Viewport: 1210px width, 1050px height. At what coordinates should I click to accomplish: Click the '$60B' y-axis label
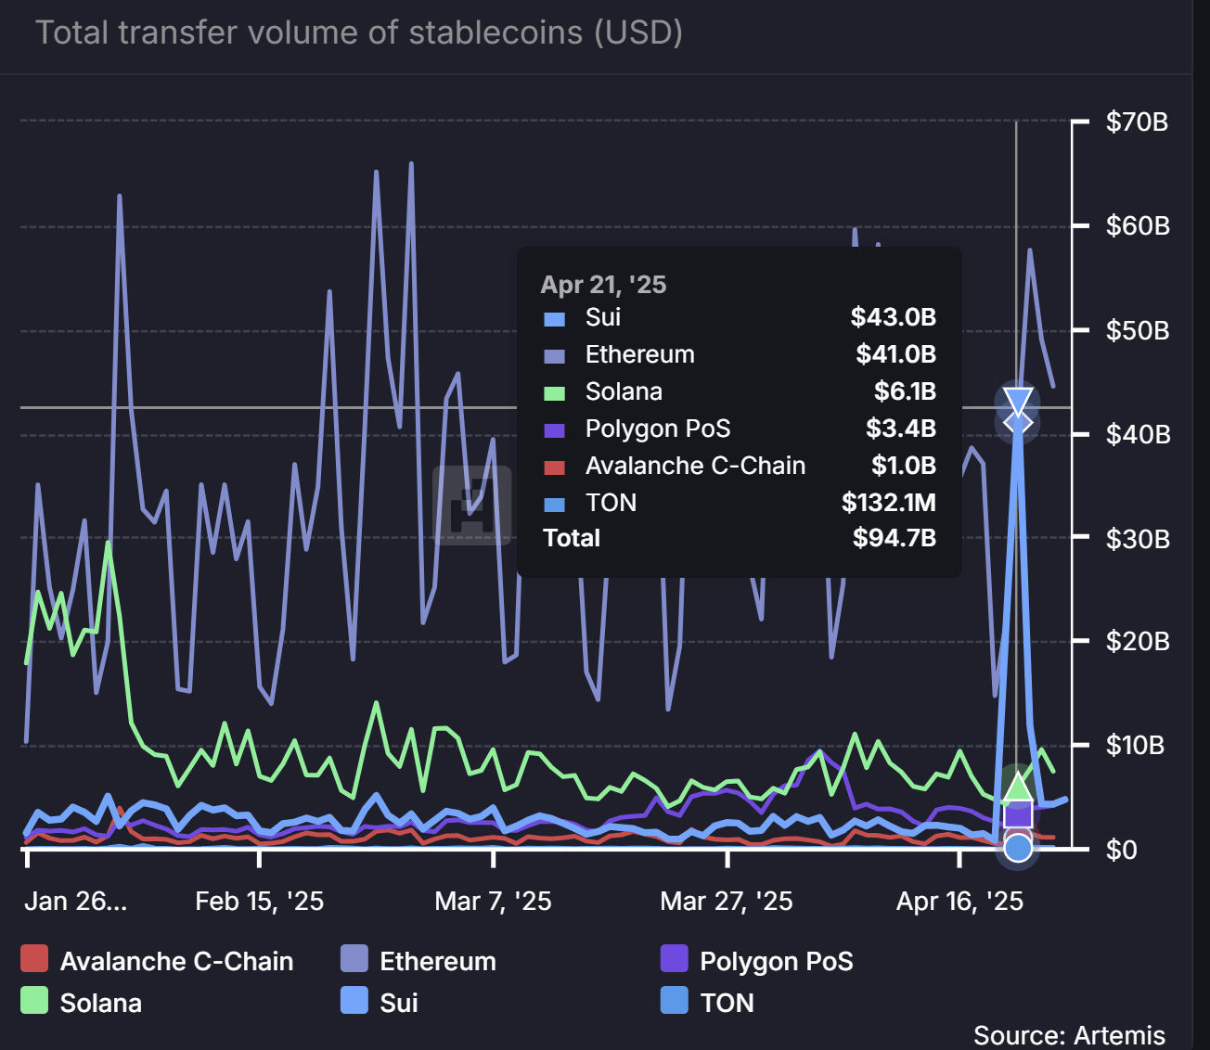click(1138, 225)
